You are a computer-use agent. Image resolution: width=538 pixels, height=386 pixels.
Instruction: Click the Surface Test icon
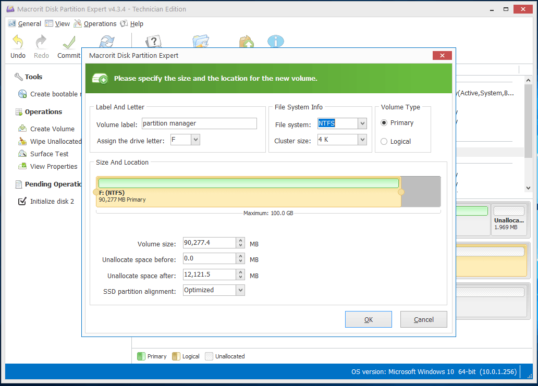point(22,154)
